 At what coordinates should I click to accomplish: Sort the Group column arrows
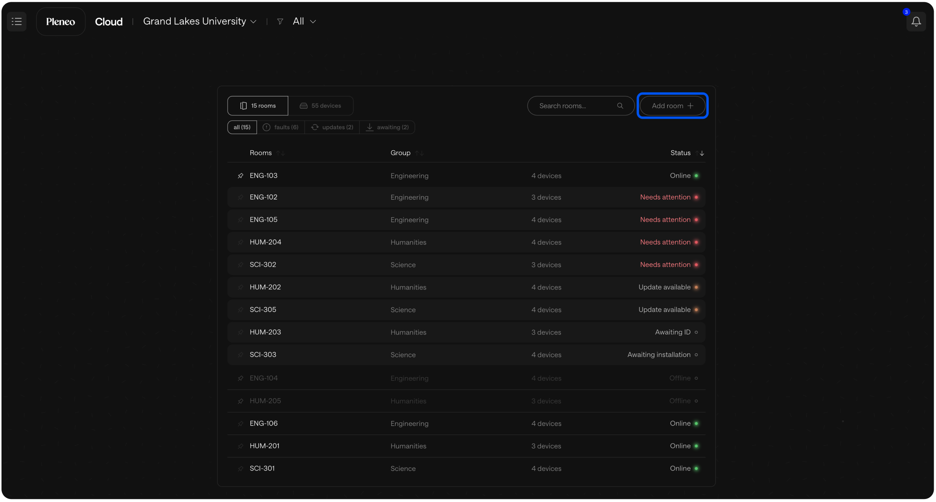coord(419,153)
